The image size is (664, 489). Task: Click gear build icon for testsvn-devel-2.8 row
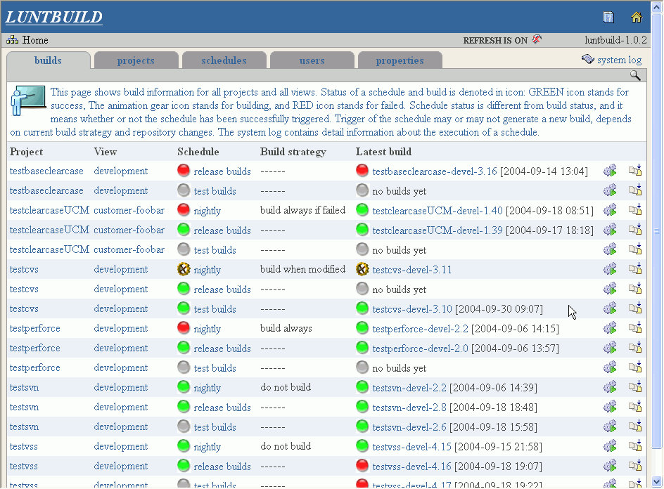click(x=610, y=407)
